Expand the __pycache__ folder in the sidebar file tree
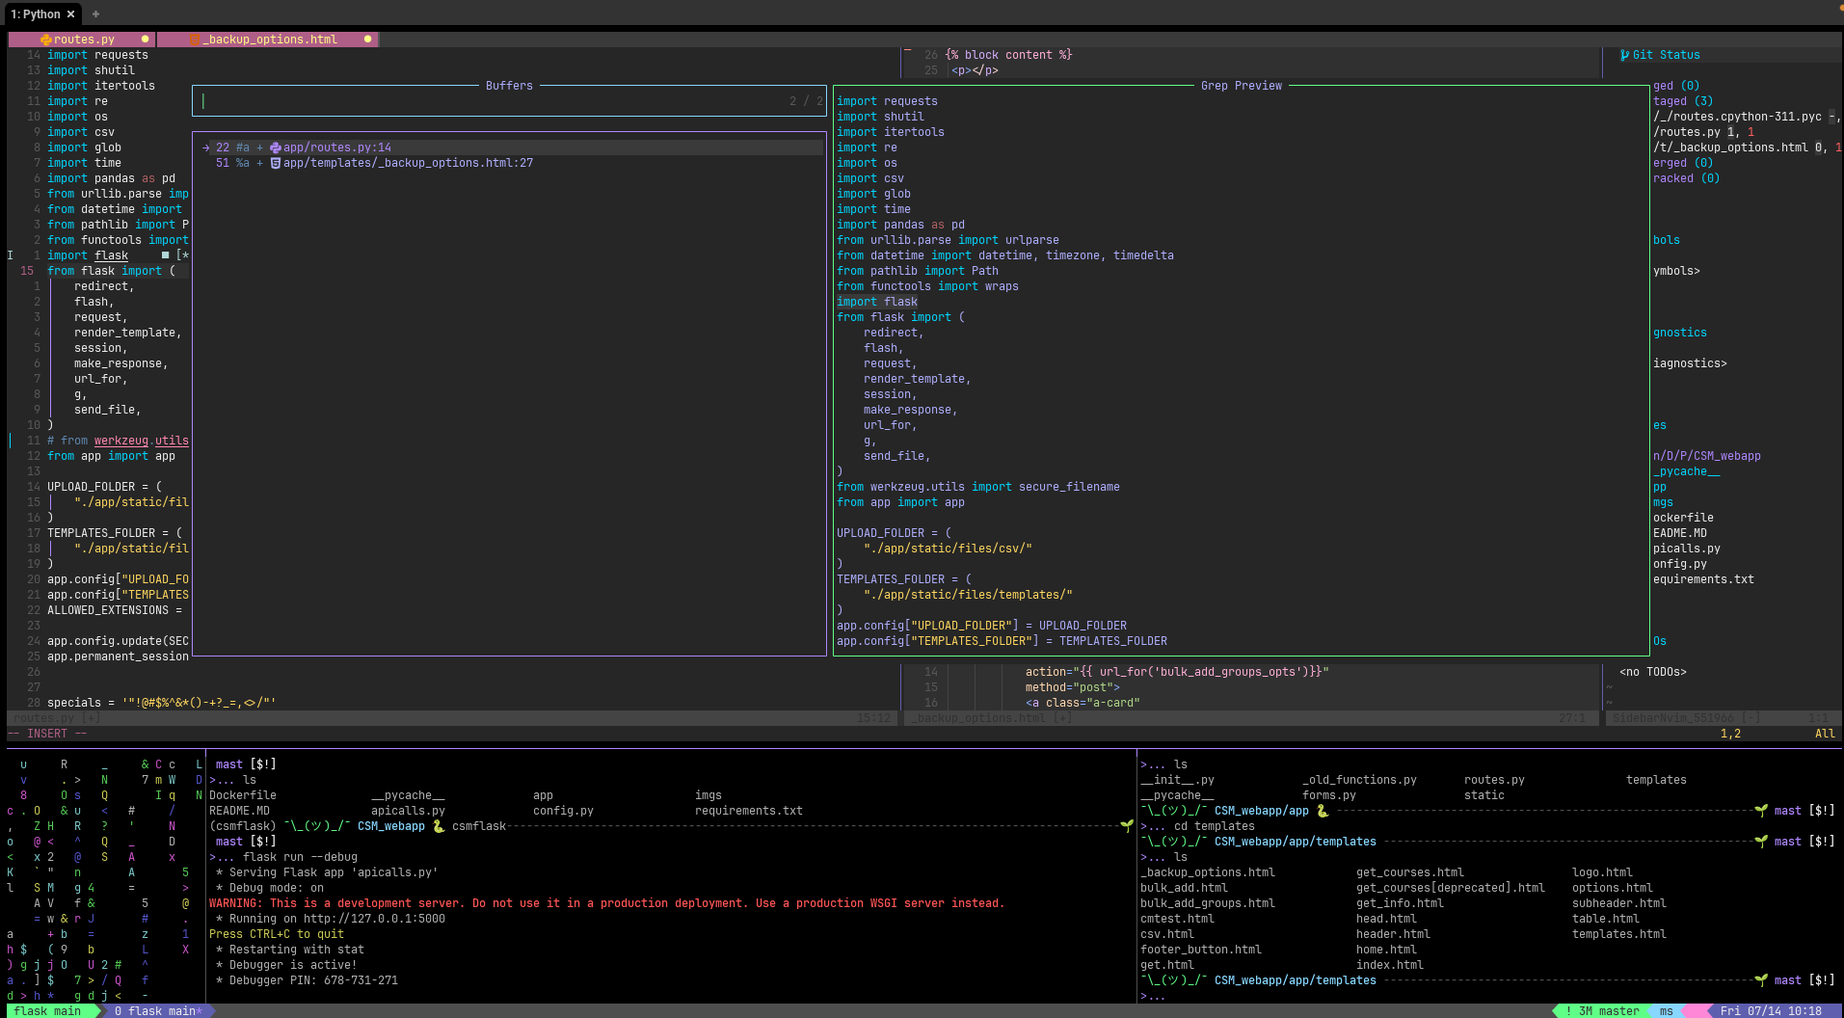 coord(1686,471)
